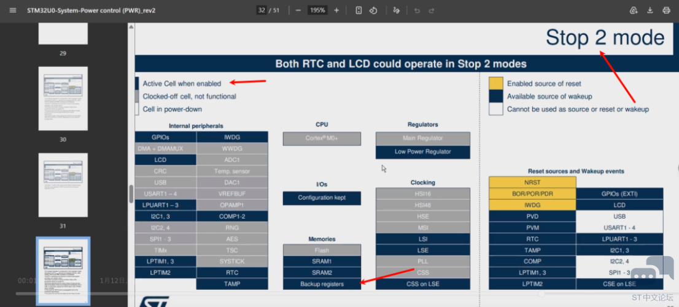Select the highlighted page 32 thumbnail
679x307 pixels.
(63, 271)
